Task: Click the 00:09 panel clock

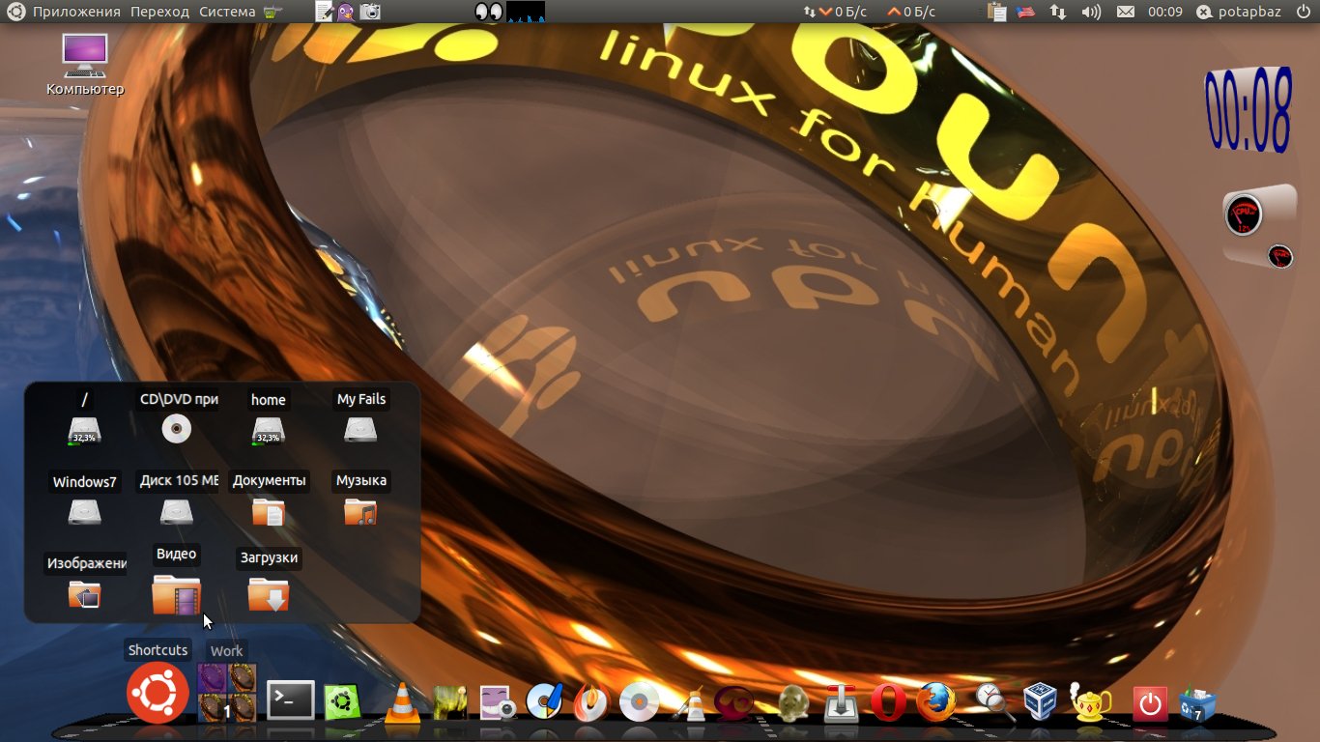Action: (1165, 12)
